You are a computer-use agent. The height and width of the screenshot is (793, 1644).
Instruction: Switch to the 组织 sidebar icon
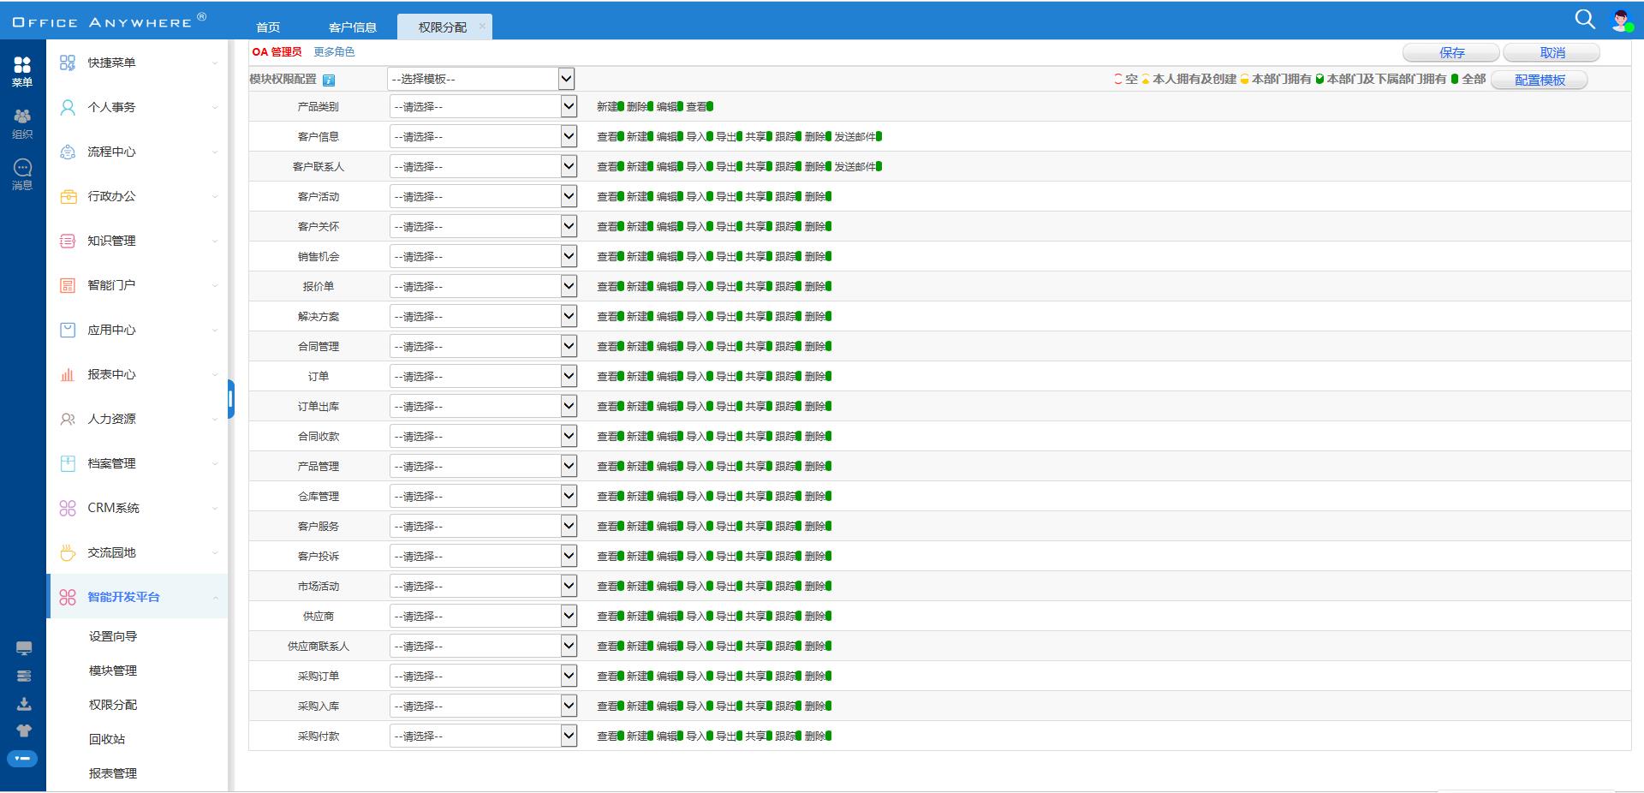pyautogui.click(x=22, y=122)
